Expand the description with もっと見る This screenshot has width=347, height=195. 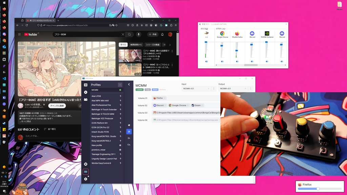coord(25,122)
